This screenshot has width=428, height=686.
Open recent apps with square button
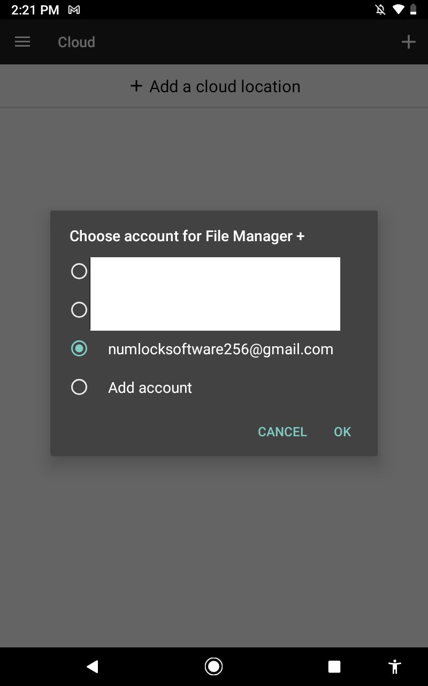pos(334,666)
